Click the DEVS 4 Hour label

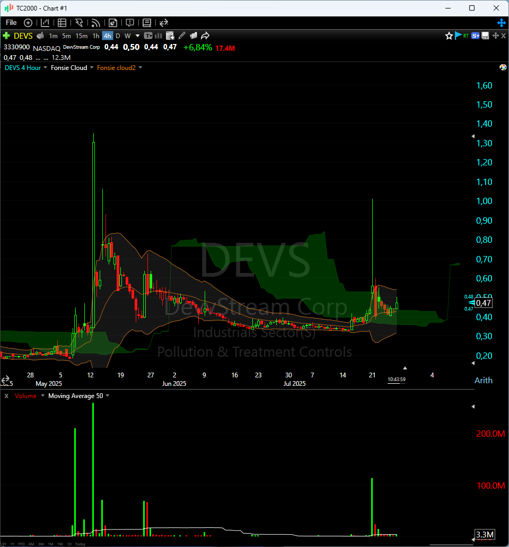(23, 68)
